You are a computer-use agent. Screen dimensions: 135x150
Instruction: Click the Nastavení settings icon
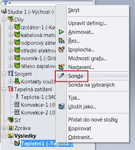[x=62, y=67]
